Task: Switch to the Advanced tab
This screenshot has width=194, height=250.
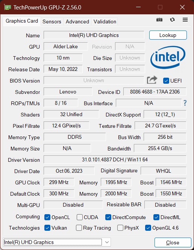Action: coord(77,21)
